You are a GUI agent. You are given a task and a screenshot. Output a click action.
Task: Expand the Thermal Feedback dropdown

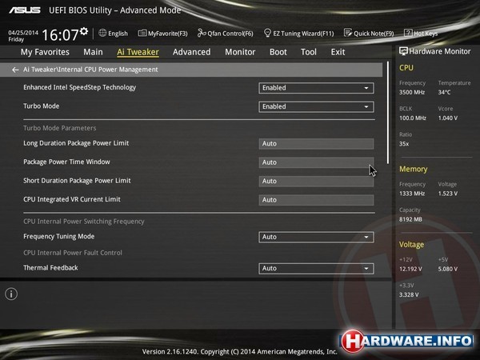tap(316, 268)
